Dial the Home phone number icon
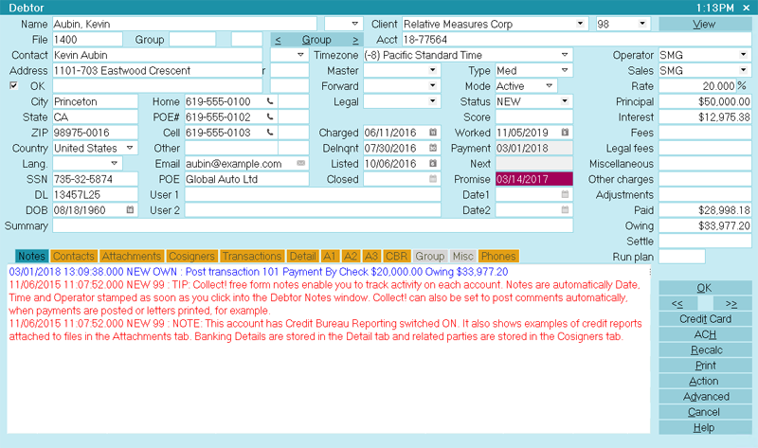758x448 pixels. click(x=270, y=101)
